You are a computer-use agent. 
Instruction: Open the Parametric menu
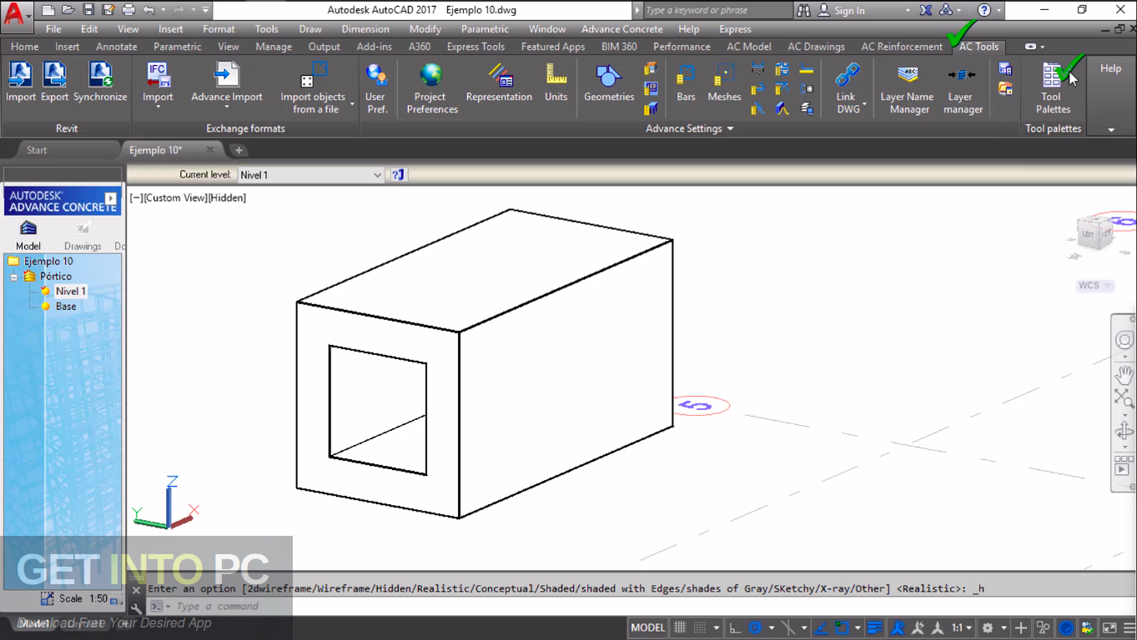pyautogui.click(x=484, y=28)
